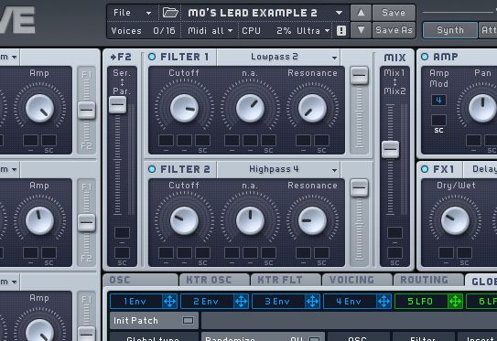Open the top oscillator waveform dropdown arrow
Image resolution: width=497 pixels, height=341 pixels.
[x=14, y=58]
